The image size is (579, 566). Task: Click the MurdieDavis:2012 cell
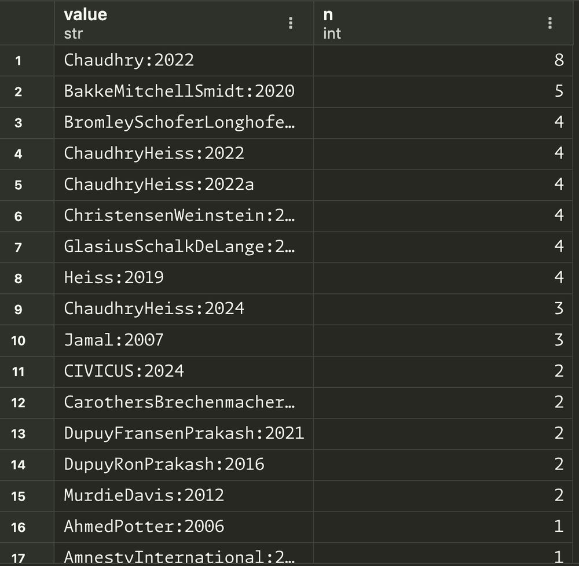pos(184,495)
